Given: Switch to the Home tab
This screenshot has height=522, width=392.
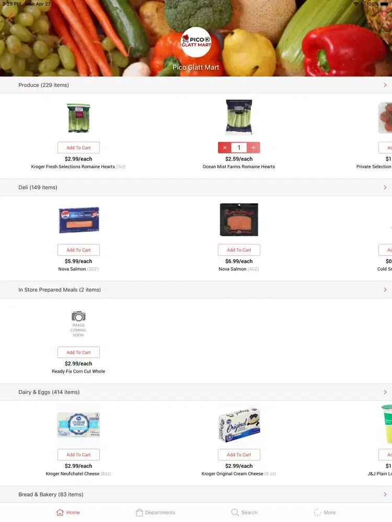Looking at the screenshot, I should [x=68, y=513].
